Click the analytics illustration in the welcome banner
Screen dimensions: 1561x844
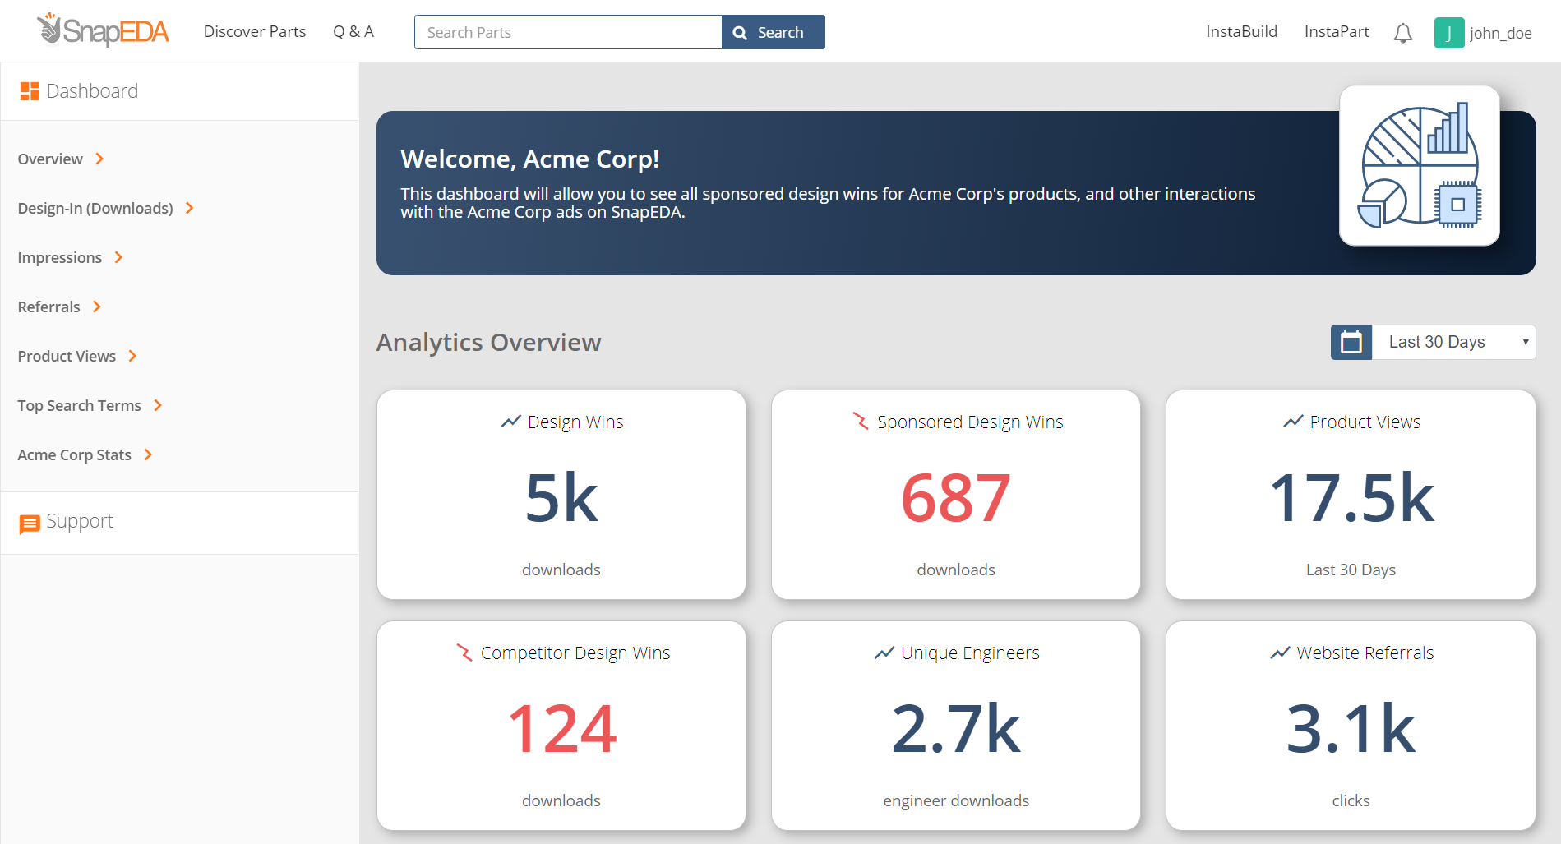point(1419,166)
